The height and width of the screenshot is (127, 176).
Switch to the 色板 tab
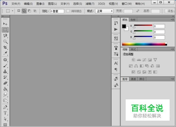coord(133,20)
